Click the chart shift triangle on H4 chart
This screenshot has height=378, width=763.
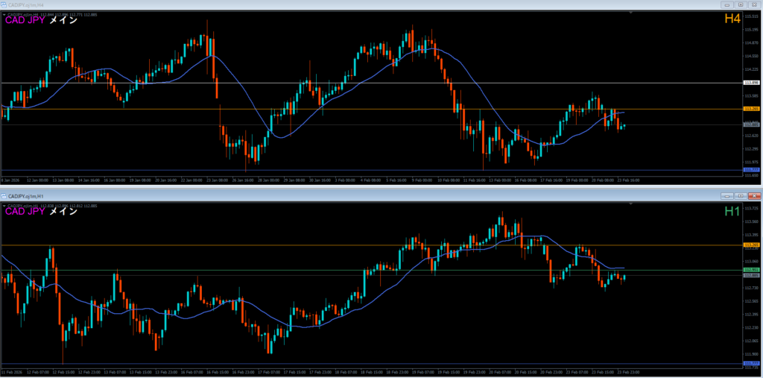tap(631, 13)
